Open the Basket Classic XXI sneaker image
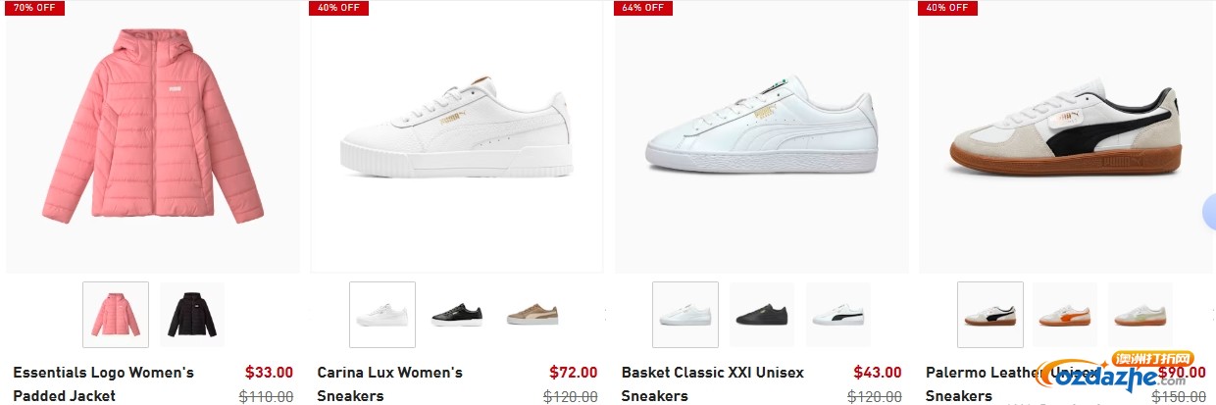The height and width of the screenshot is (405, 1216). pos(761,137)
